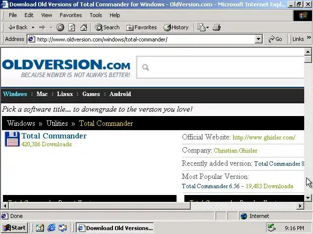Click the horizontal scrollbar thumb

(99, 206)
